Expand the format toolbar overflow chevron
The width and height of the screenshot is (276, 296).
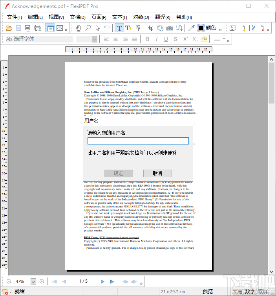click(x=228, y=41)
